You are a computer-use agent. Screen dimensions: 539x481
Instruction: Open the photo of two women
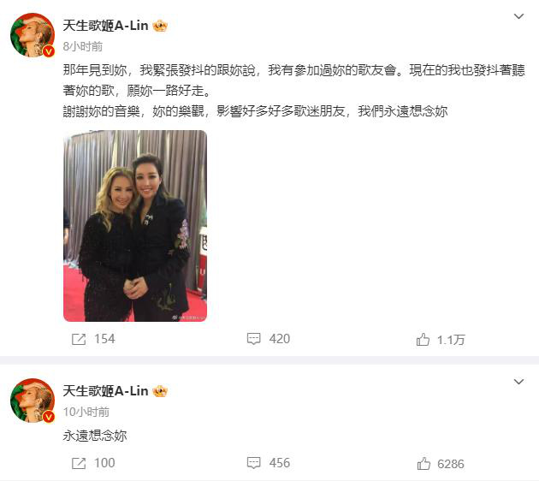pyautogui.click(x=135, y=226)
